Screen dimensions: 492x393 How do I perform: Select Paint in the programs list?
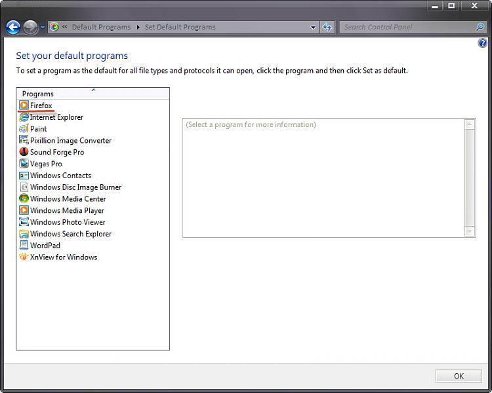(38, 129)
